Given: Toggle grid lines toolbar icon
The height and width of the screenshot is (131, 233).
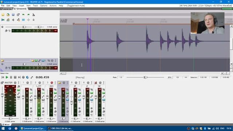Looking at the screenshot, I should click(x=23, y=20).
